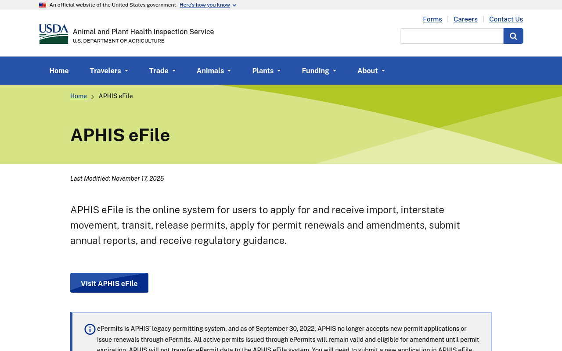Open the Travelers dropdown menu
The image size is (562, 351).
coord(109,71)
